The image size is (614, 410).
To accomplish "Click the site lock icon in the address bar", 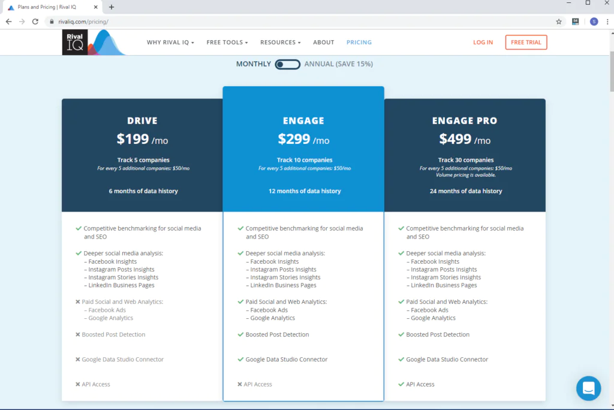I will click(52, 22).
